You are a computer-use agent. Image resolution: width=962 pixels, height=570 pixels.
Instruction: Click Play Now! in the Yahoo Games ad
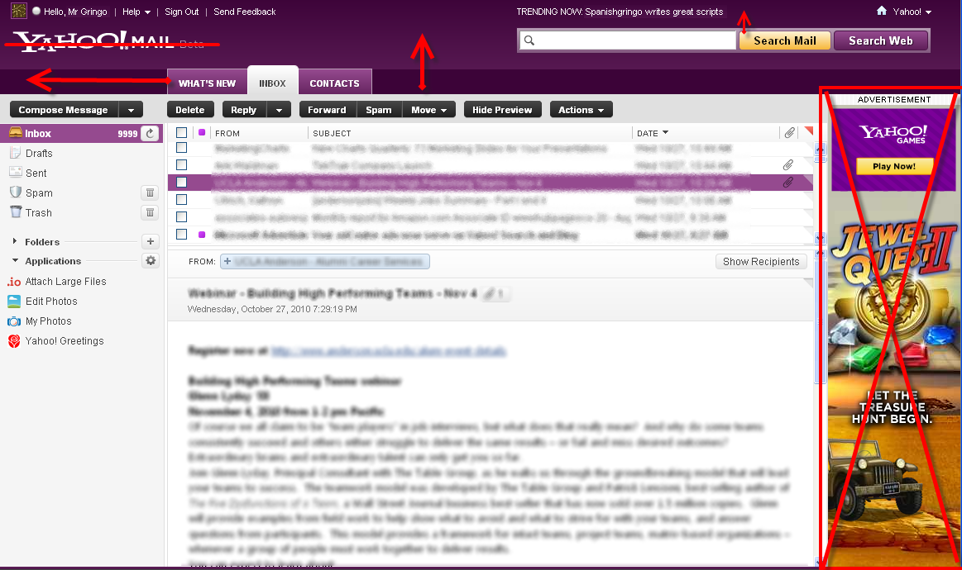click(894, 166)
